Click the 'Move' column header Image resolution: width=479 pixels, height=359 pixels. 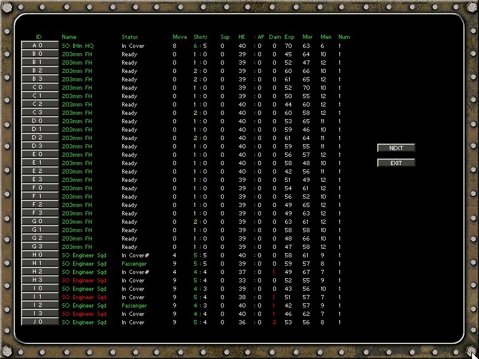[x=180, y=37]
